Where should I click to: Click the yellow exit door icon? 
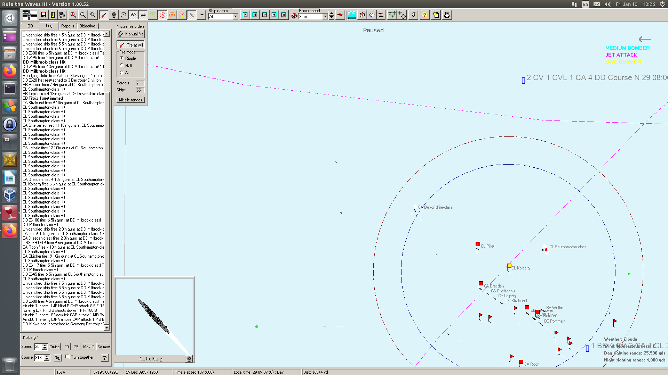point(53,15)
